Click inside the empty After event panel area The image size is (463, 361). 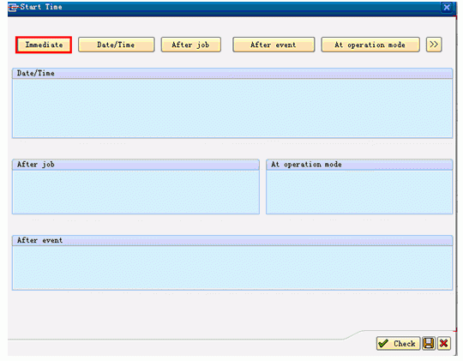pyautogui.click(x=232, y=268)
